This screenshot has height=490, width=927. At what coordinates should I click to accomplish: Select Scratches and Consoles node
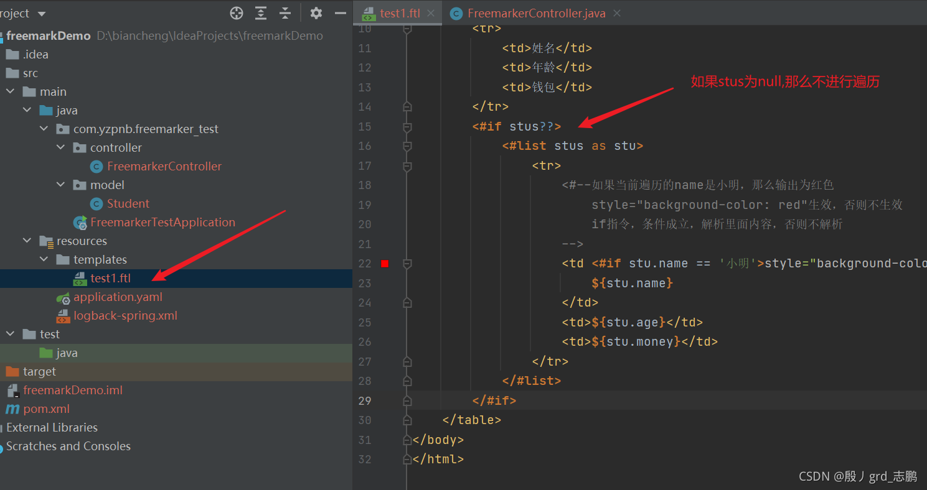point(68,446)
